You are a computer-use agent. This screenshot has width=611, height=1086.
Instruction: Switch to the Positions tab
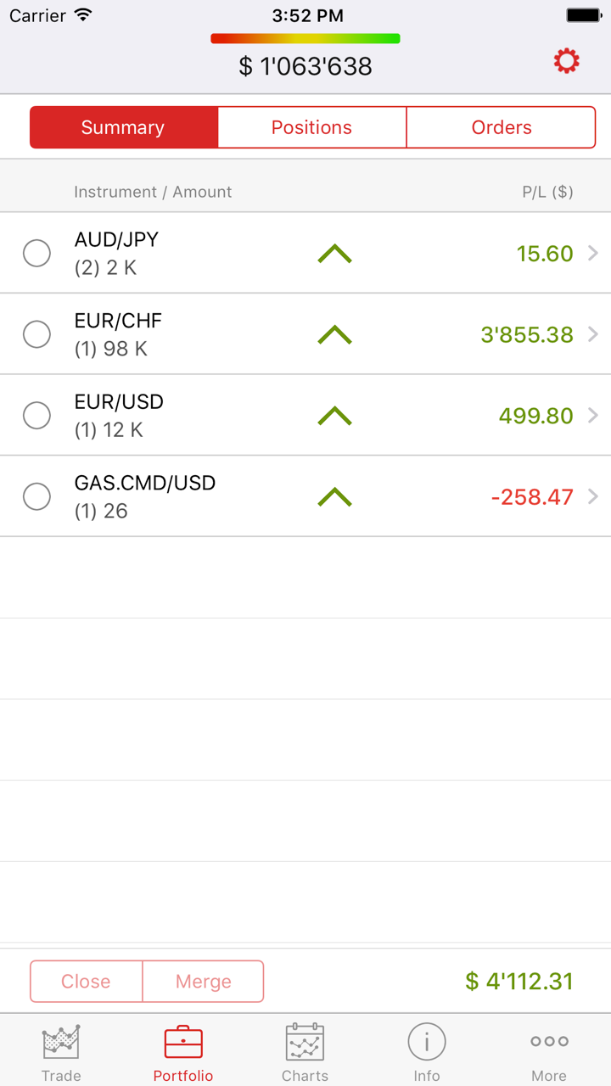point(311,127)
